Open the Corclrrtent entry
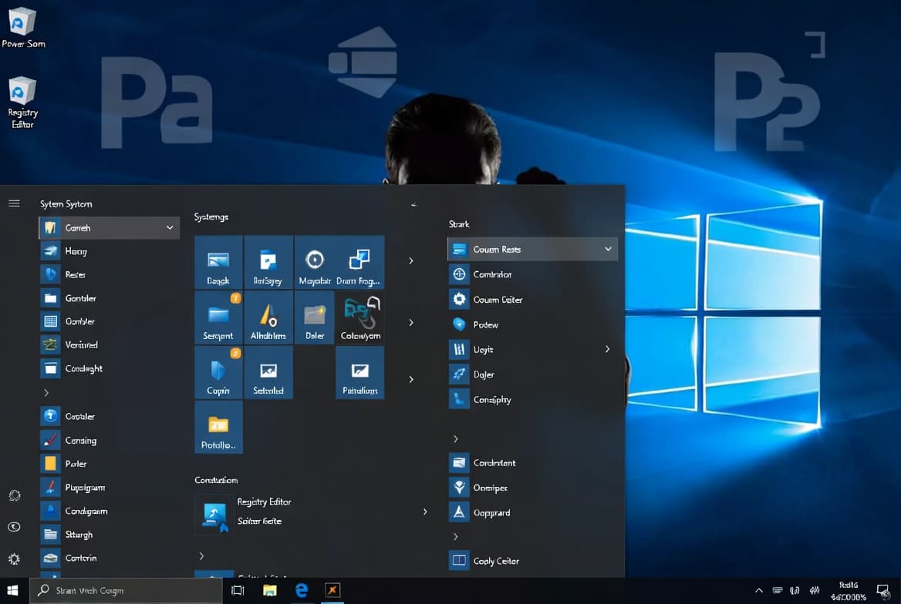The image size is (901, 604). tap(494, 462)
